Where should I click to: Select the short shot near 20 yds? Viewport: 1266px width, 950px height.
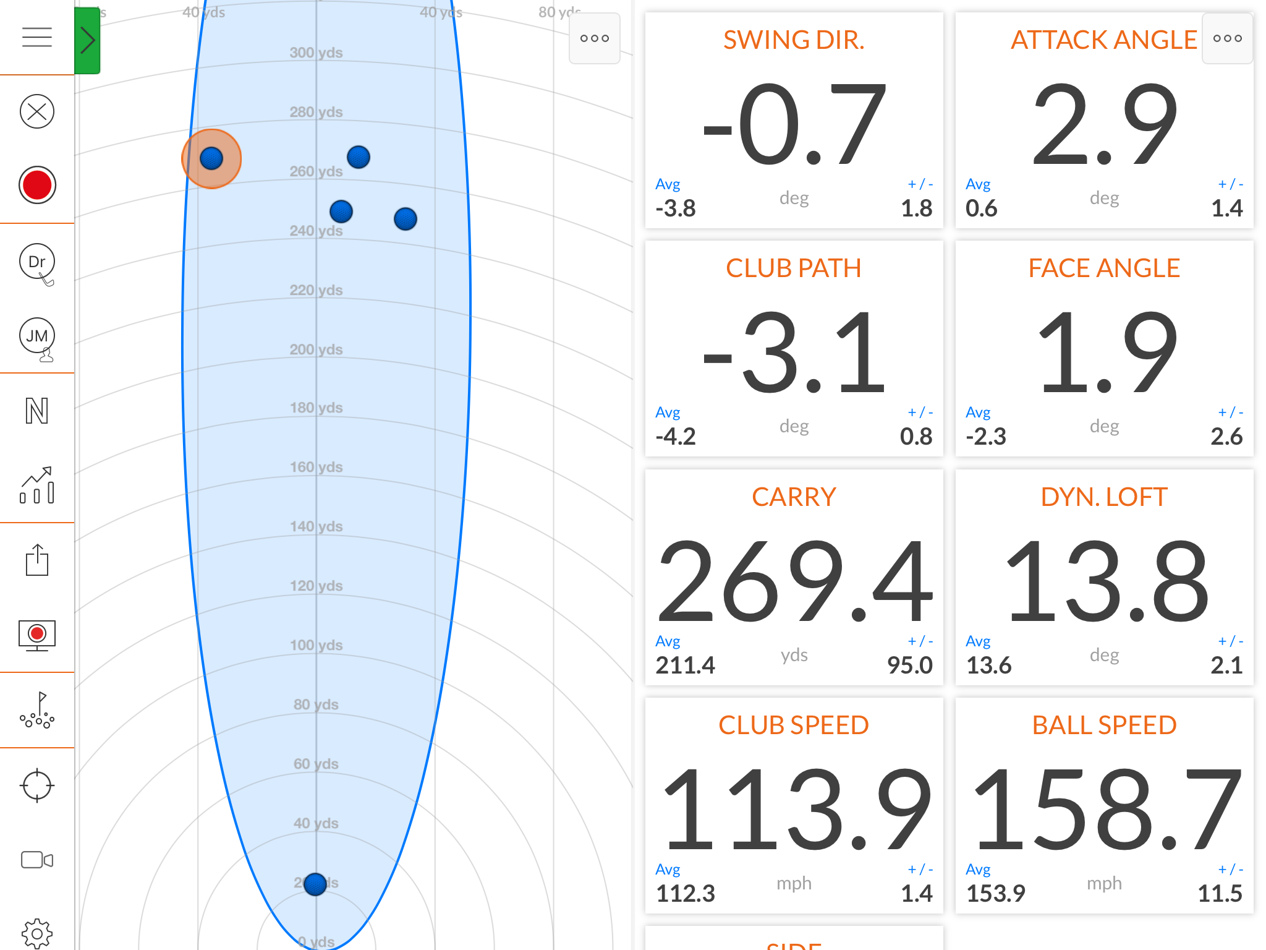click(x=315, y=884)
